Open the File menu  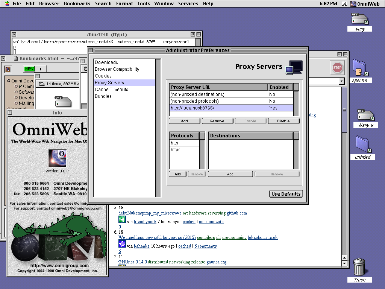[17, 3]
